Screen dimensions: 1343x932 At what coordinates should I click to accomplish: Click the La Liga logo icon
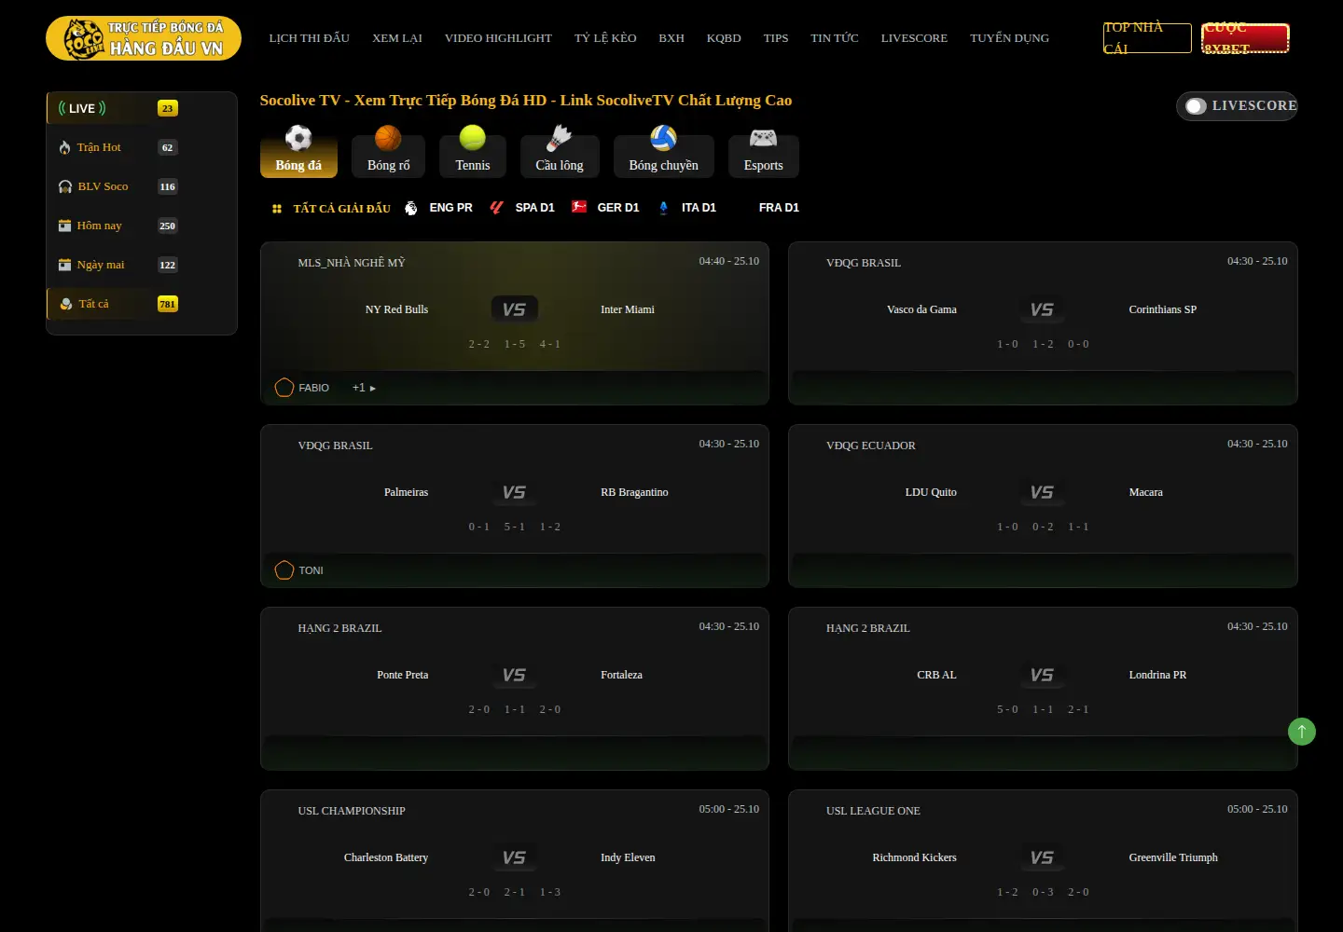click(496, 208)
